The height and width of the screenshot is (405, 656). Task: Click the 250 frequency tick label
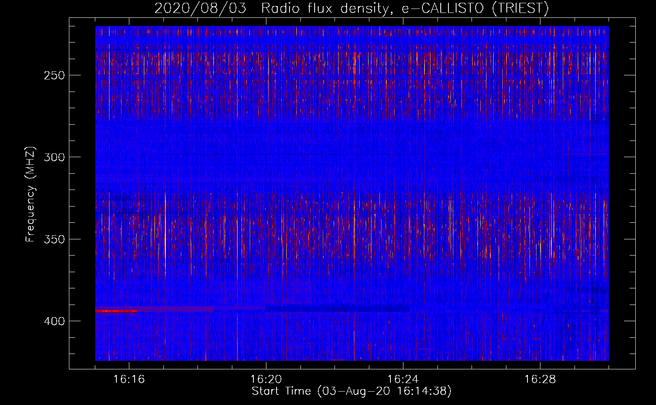click(x=54, y=75)
